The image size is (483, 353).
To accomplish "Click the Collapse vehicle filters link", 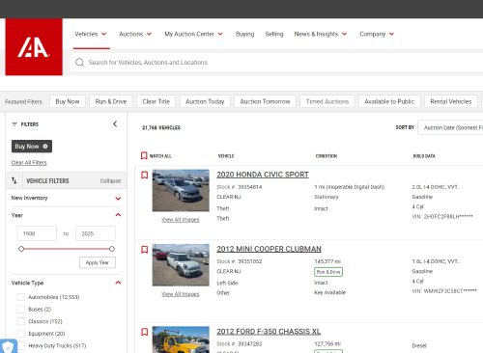I will click(110, 181).
